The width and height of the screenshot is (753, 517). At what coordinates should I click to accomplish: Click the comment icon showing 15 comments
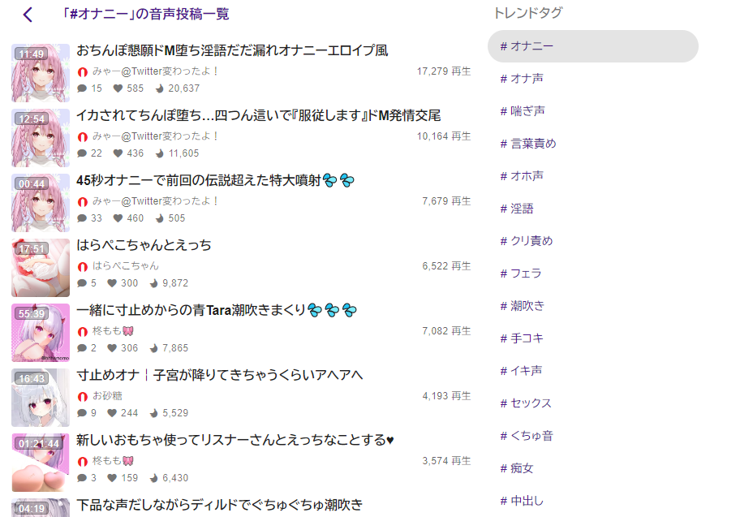click(x=82, y=88)
